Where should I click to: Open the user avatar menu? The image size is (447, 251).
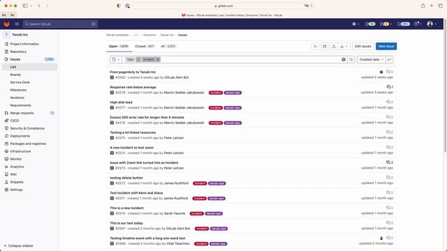432,24
